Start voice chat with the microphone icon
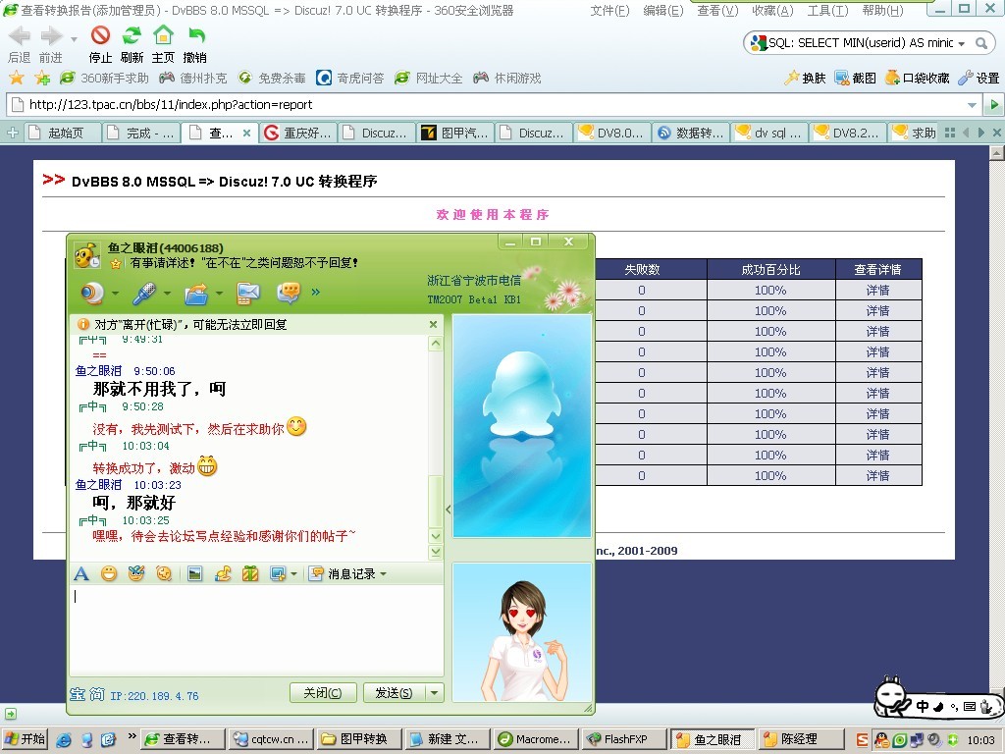The image size is (1005, 754). pyautogui.click(x=145, y=293)
